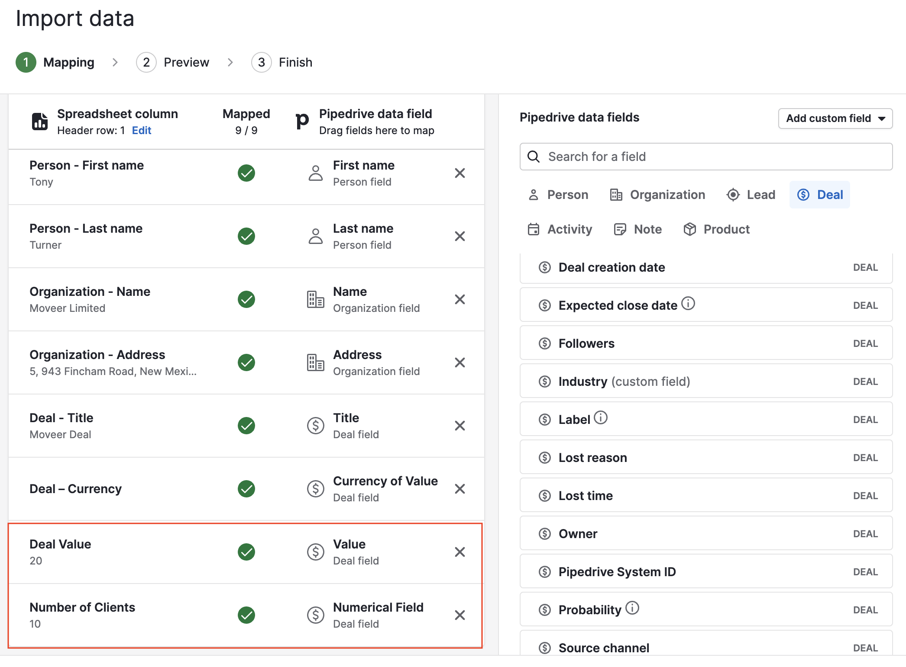The width and height of the screenshot is (906, 667).
Task: Select the Lost time deal field
Action: pyautogui.click(x=706, y=496)
